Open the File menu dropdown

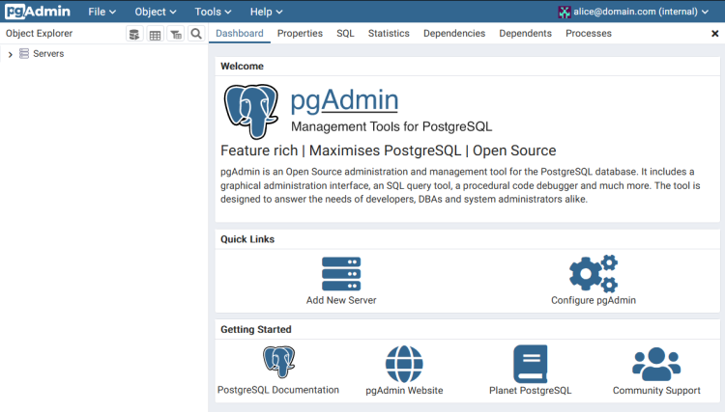coord(101,12)
